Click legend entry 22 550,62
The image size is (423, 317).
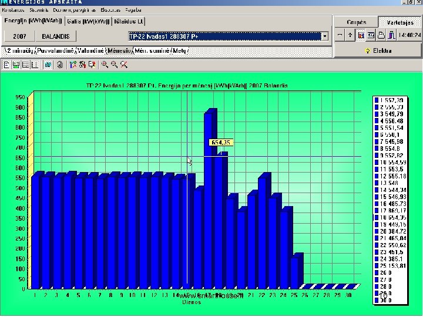(x=390, y=245)
